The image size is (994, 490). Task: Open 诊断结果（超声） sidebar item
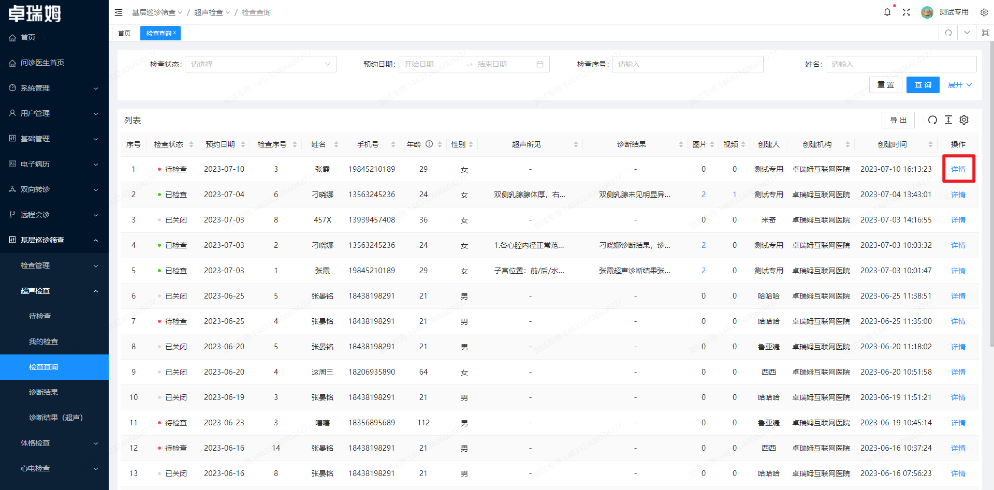point(54,418)
